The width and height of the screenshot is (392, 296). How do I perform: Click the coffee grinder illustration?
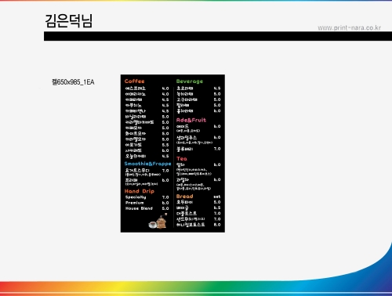click(x=162, y=222)
